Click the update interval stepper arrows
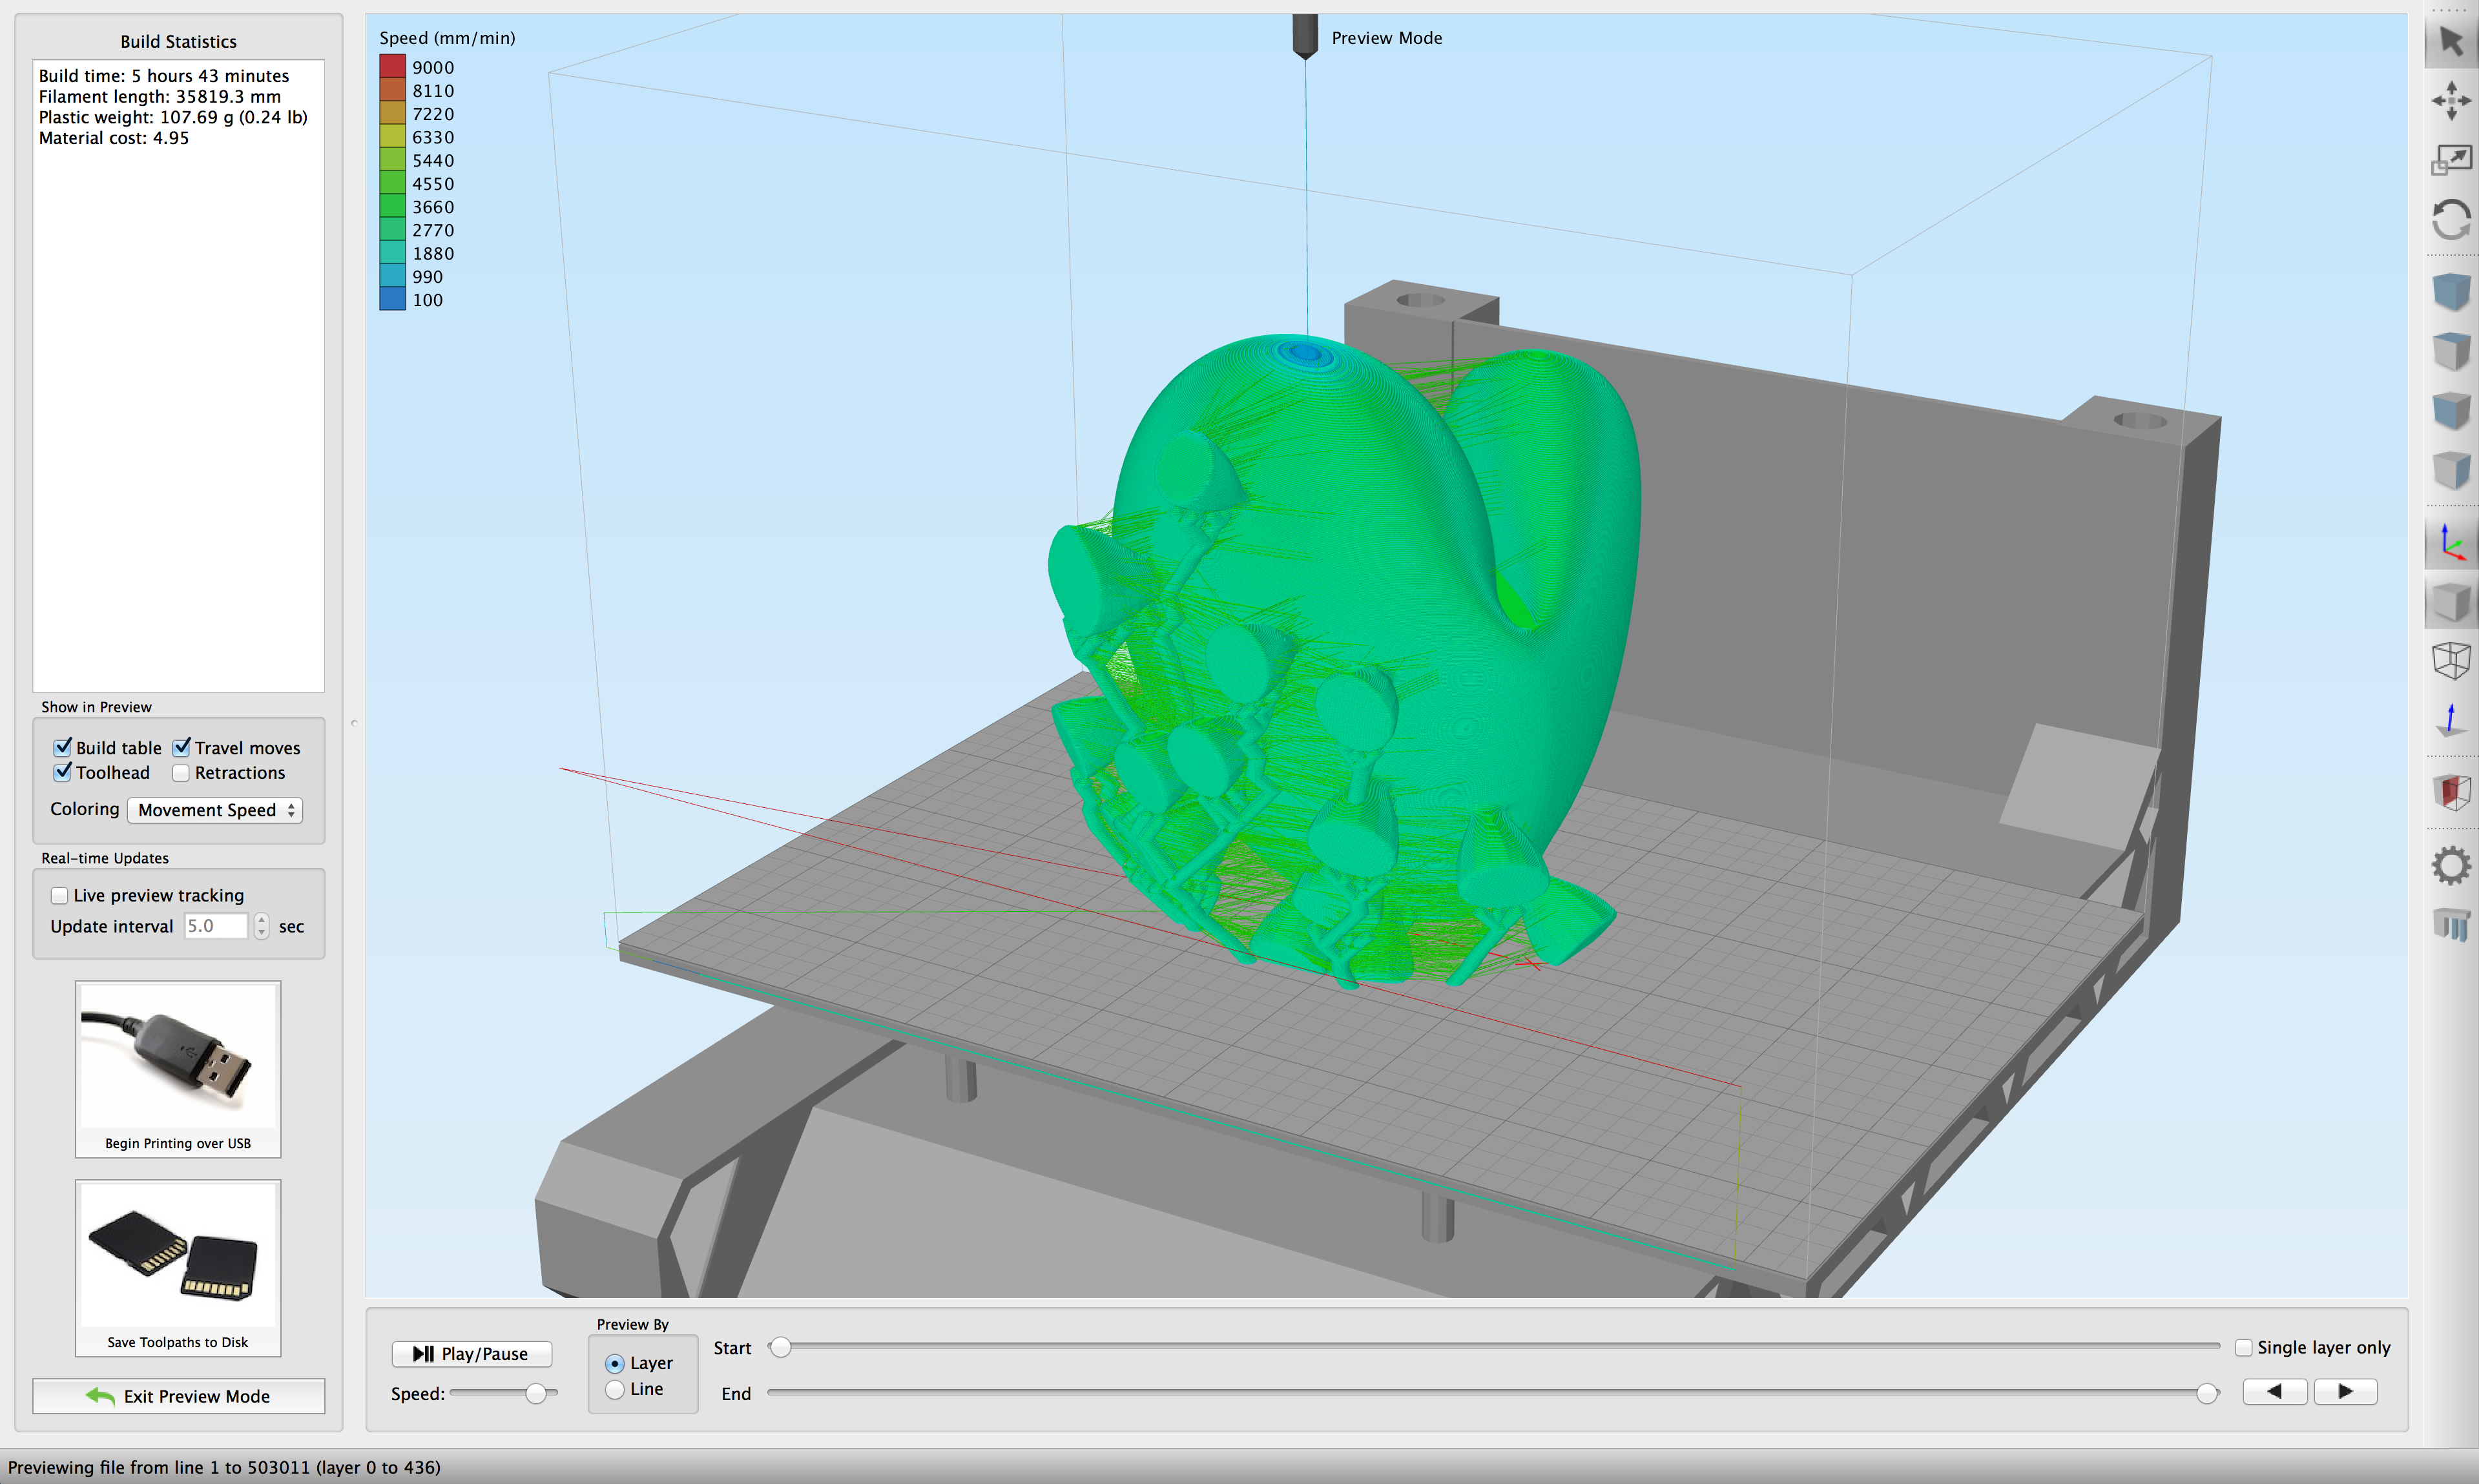The image size is (2479, 1484). (x=261, y=926)
